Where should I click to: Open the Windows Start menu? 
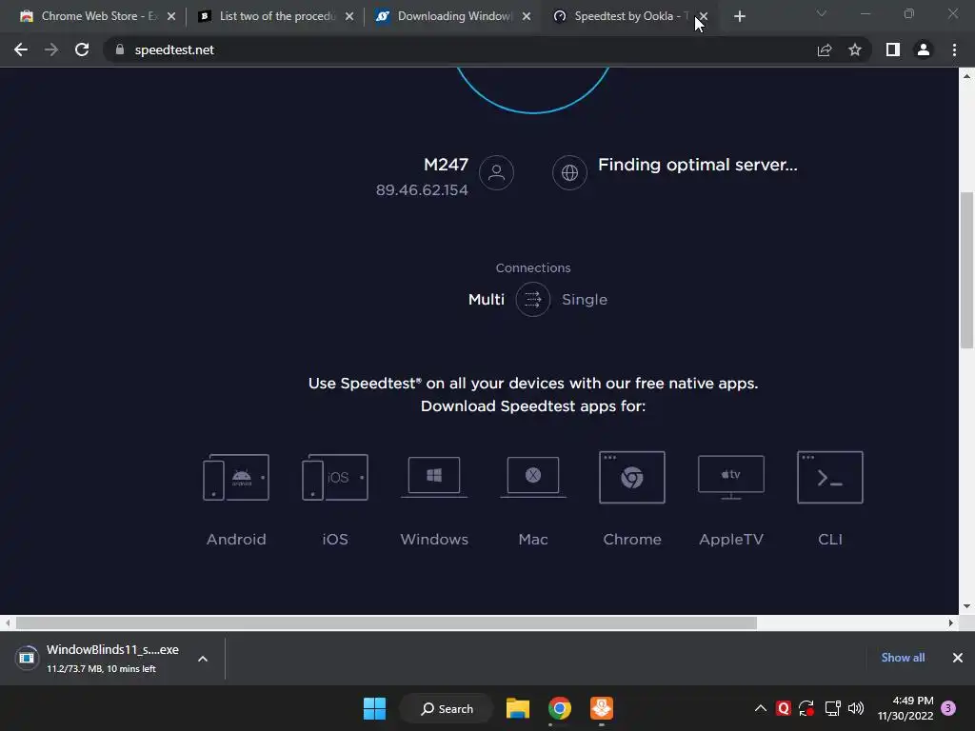click(x=374, y=708)
